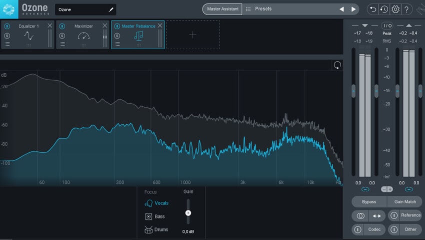The image size is (425, 240).
Task: Select the Bass focus
Action: 155,216
